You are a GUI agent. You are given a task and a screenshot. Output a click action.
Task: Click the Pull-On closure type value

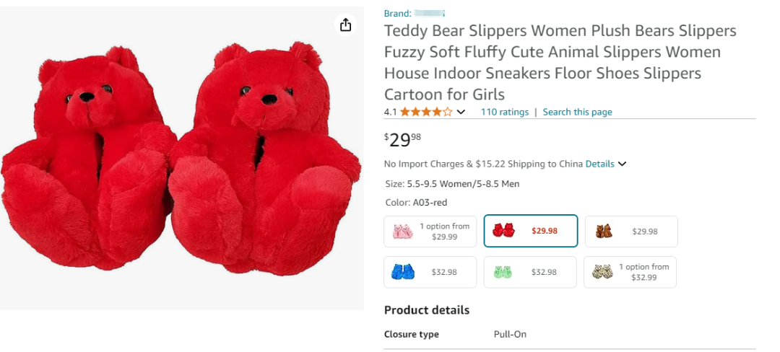tap(510, 334)
